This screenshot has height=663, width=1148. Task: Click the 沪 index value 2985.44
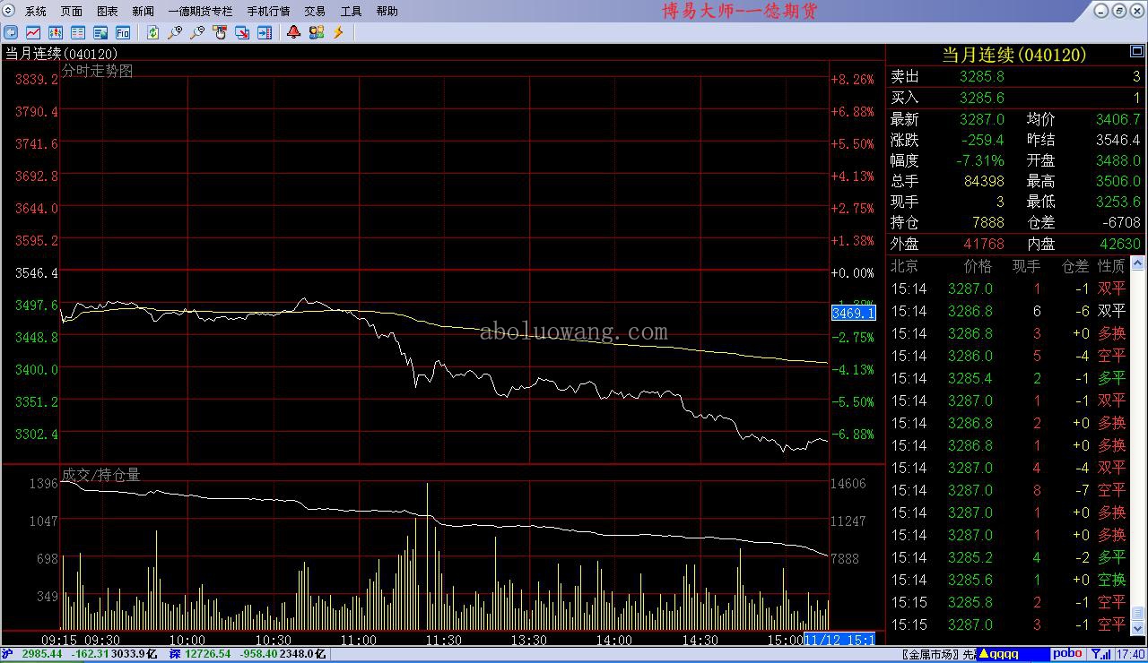[x=41, y=654]
